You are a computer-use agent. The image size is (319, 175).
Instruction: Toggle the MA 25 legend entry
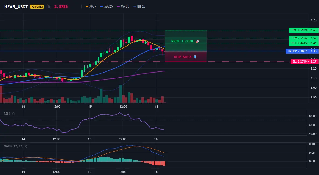pyautogui.click(x=106, y=6)
